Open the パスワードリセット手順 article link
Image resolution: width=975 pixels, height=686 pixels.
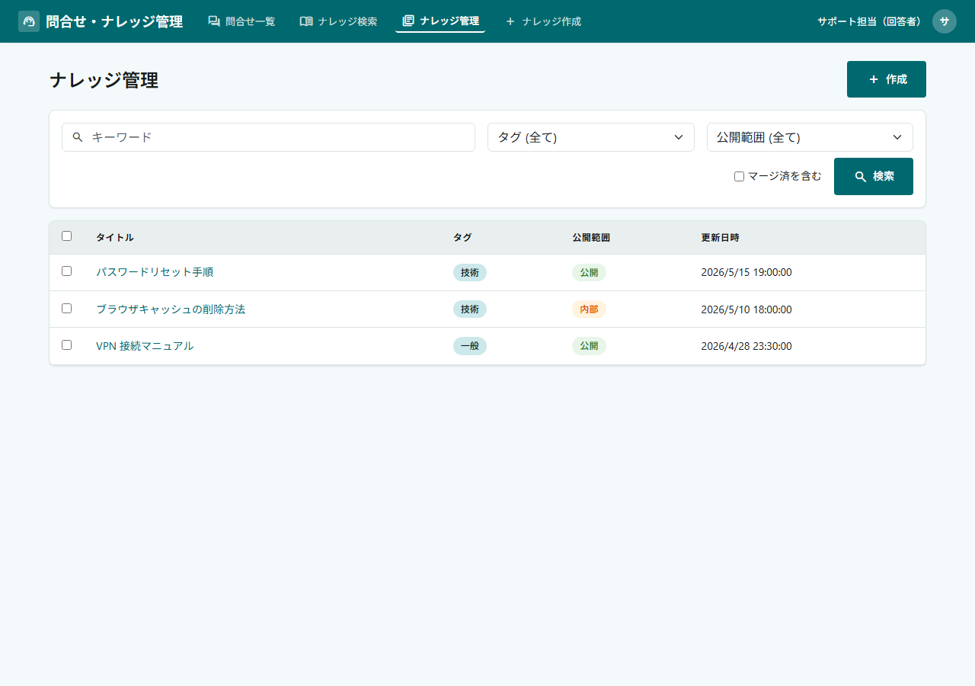(x=155, y=272)
